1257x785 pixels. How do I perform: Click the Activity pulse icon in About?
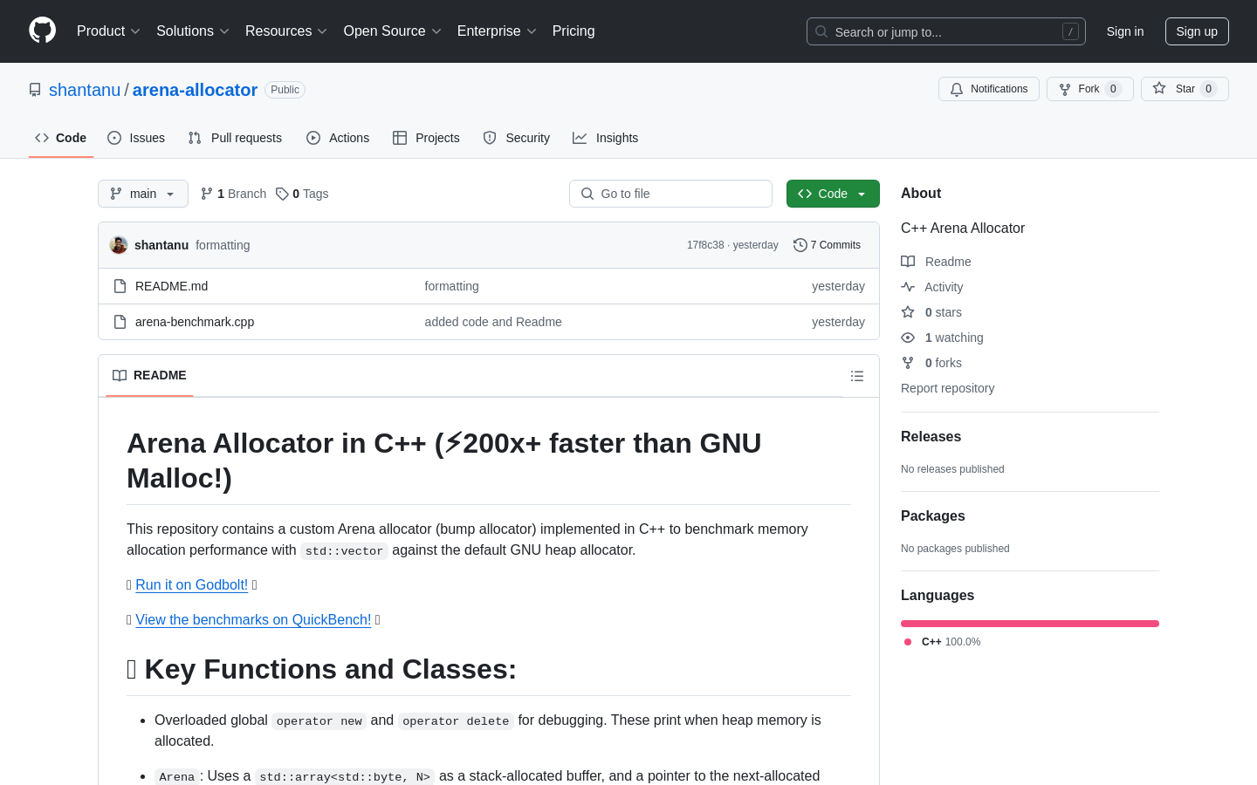click(908, 287)
